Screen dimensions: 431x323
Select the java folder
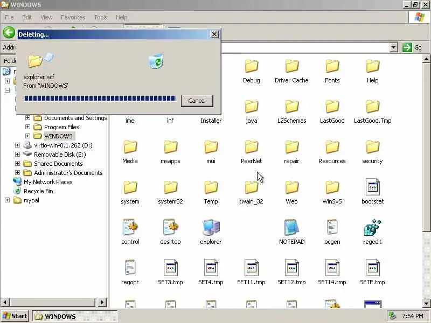(251, 112)
